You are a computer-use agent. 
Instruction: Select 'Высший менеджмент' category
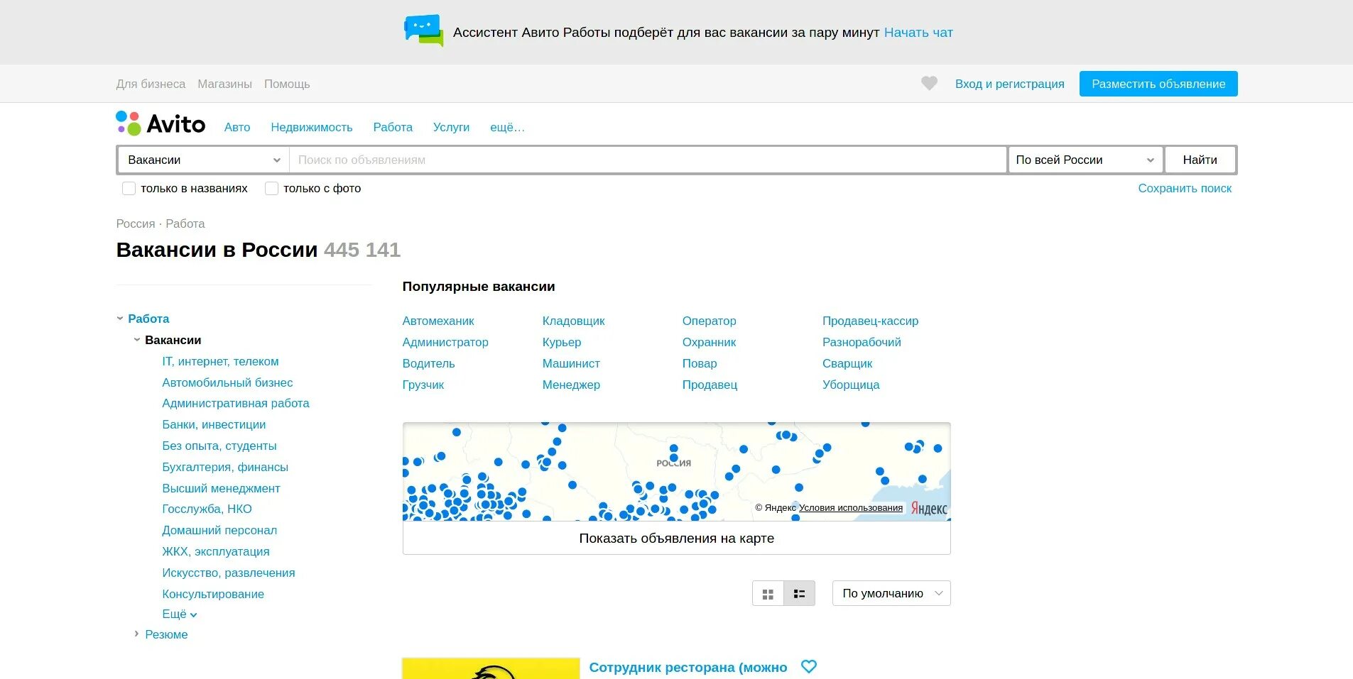[221, 489]
